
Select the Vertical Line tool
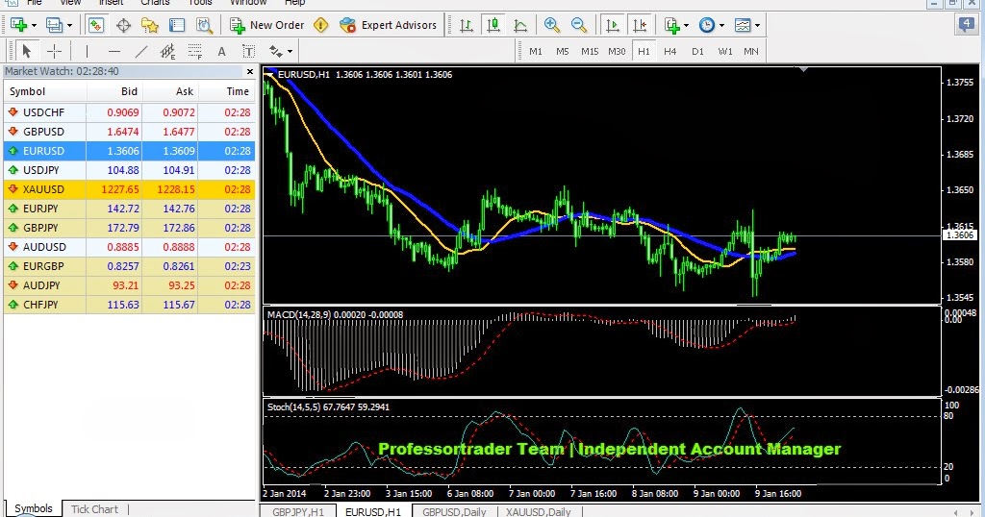[x=87, y=51]
